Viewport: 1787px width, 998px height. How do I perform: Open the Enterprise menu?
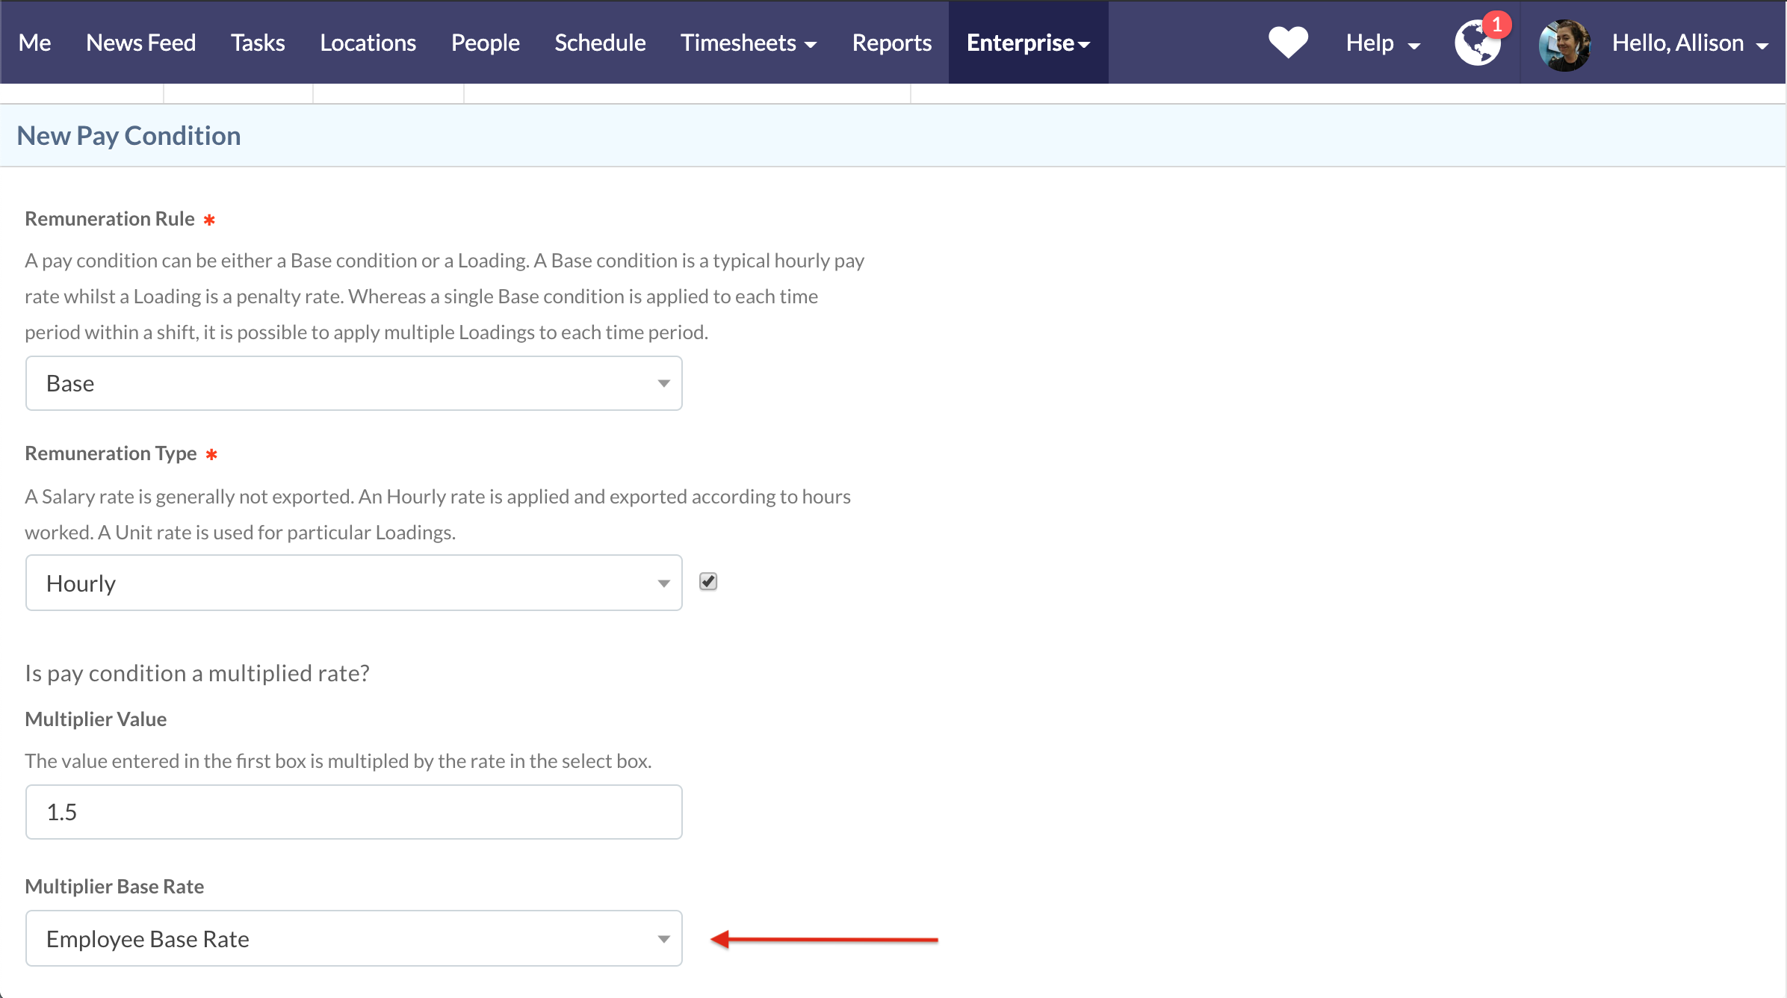(x=1028, y=43)
